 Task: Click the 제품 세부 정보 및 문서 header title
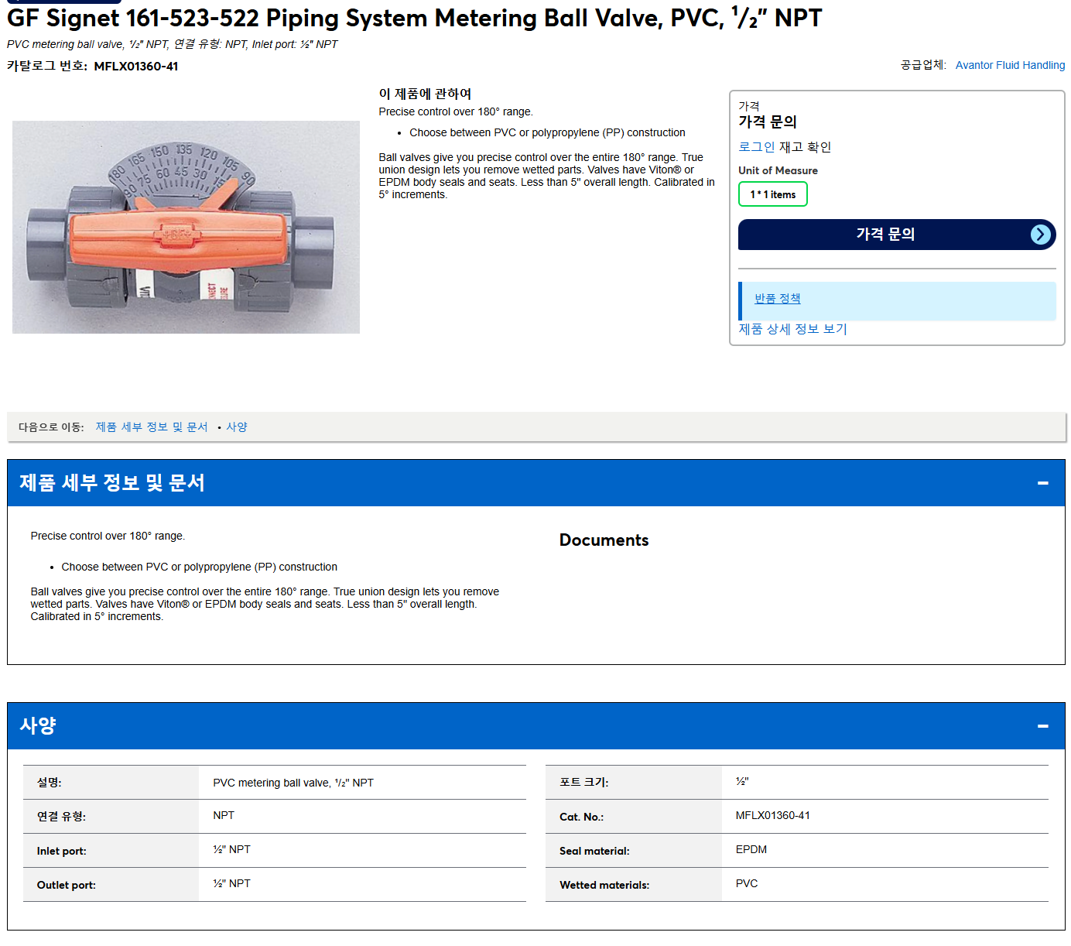(112, 483)
